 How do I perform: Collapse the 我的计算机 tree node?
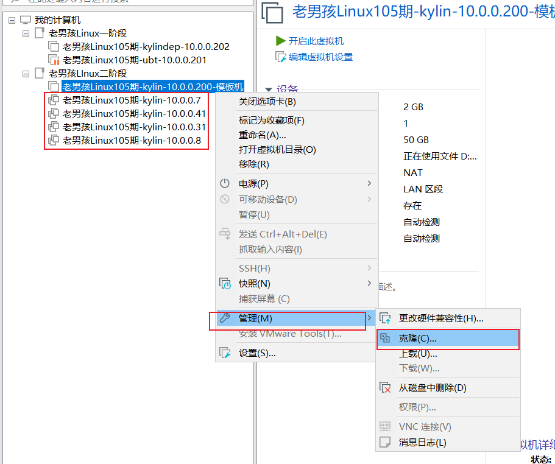coord(12,20)
